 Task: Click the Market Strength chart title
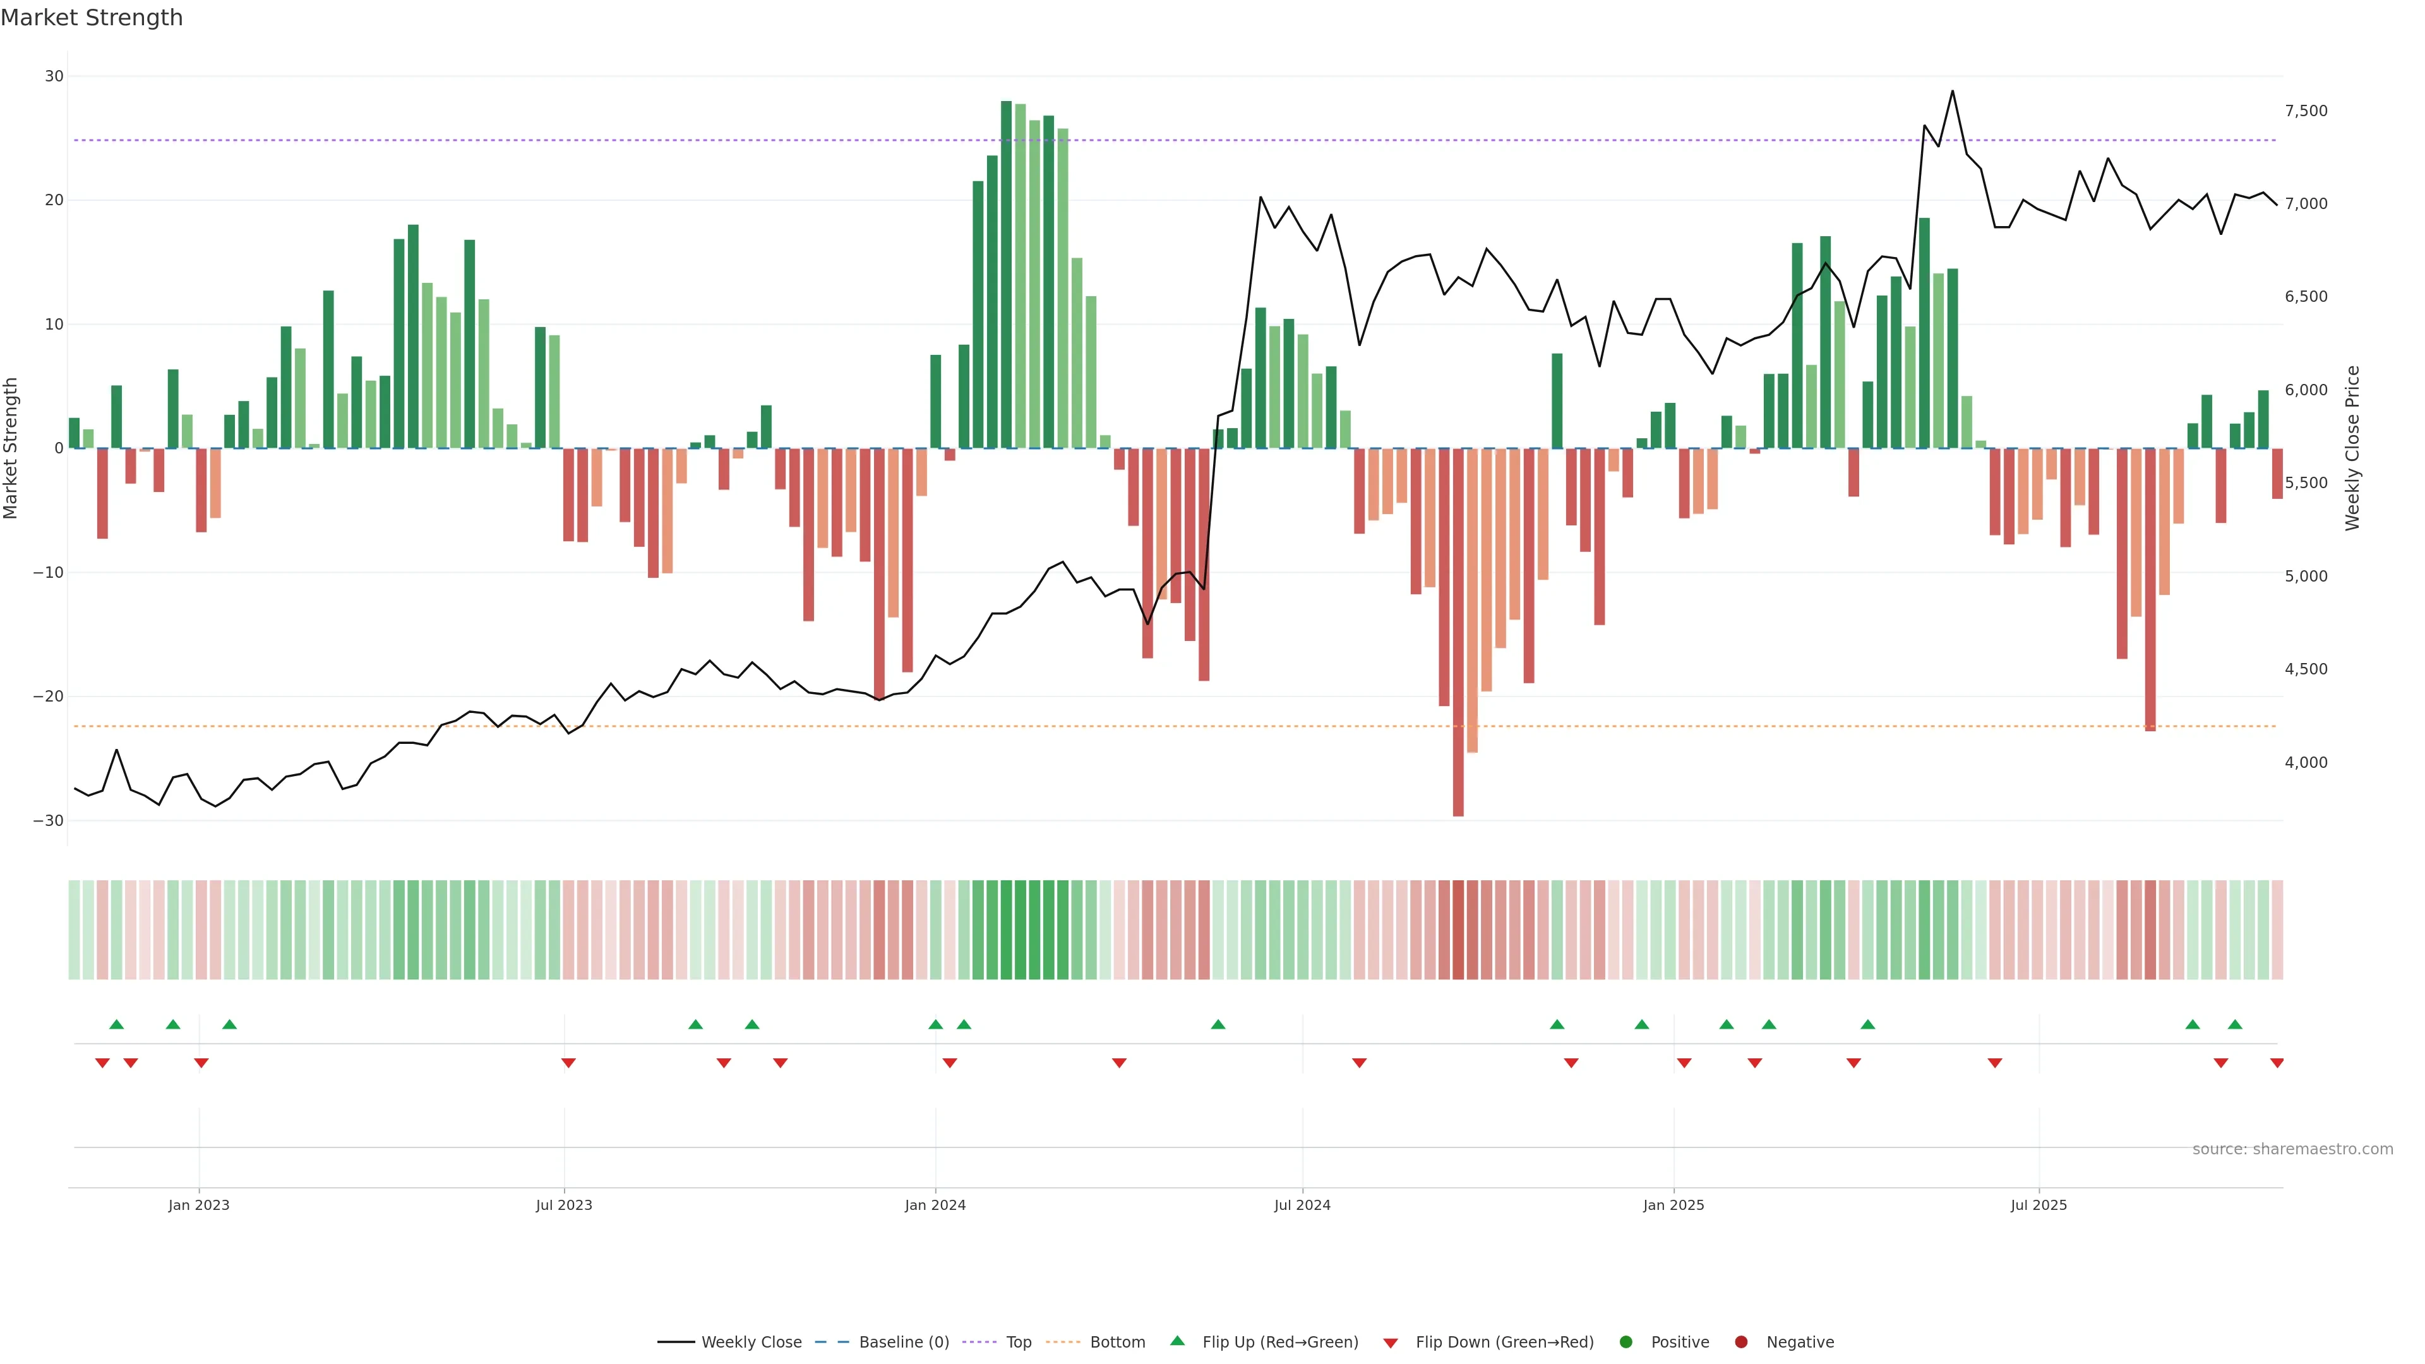tap(92, 18)
